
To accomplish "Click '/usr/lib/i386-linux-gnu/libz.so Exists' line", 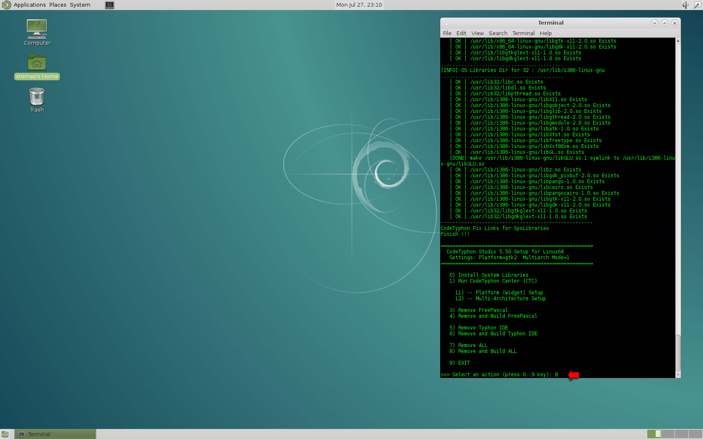I will pyautogui.click(x=515, y=170).
